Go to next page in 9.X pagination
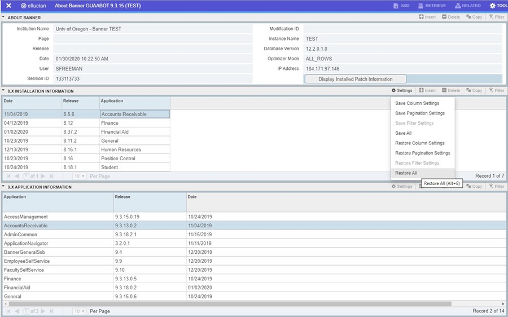Viewport: 508px width, 317px height. 43,311
